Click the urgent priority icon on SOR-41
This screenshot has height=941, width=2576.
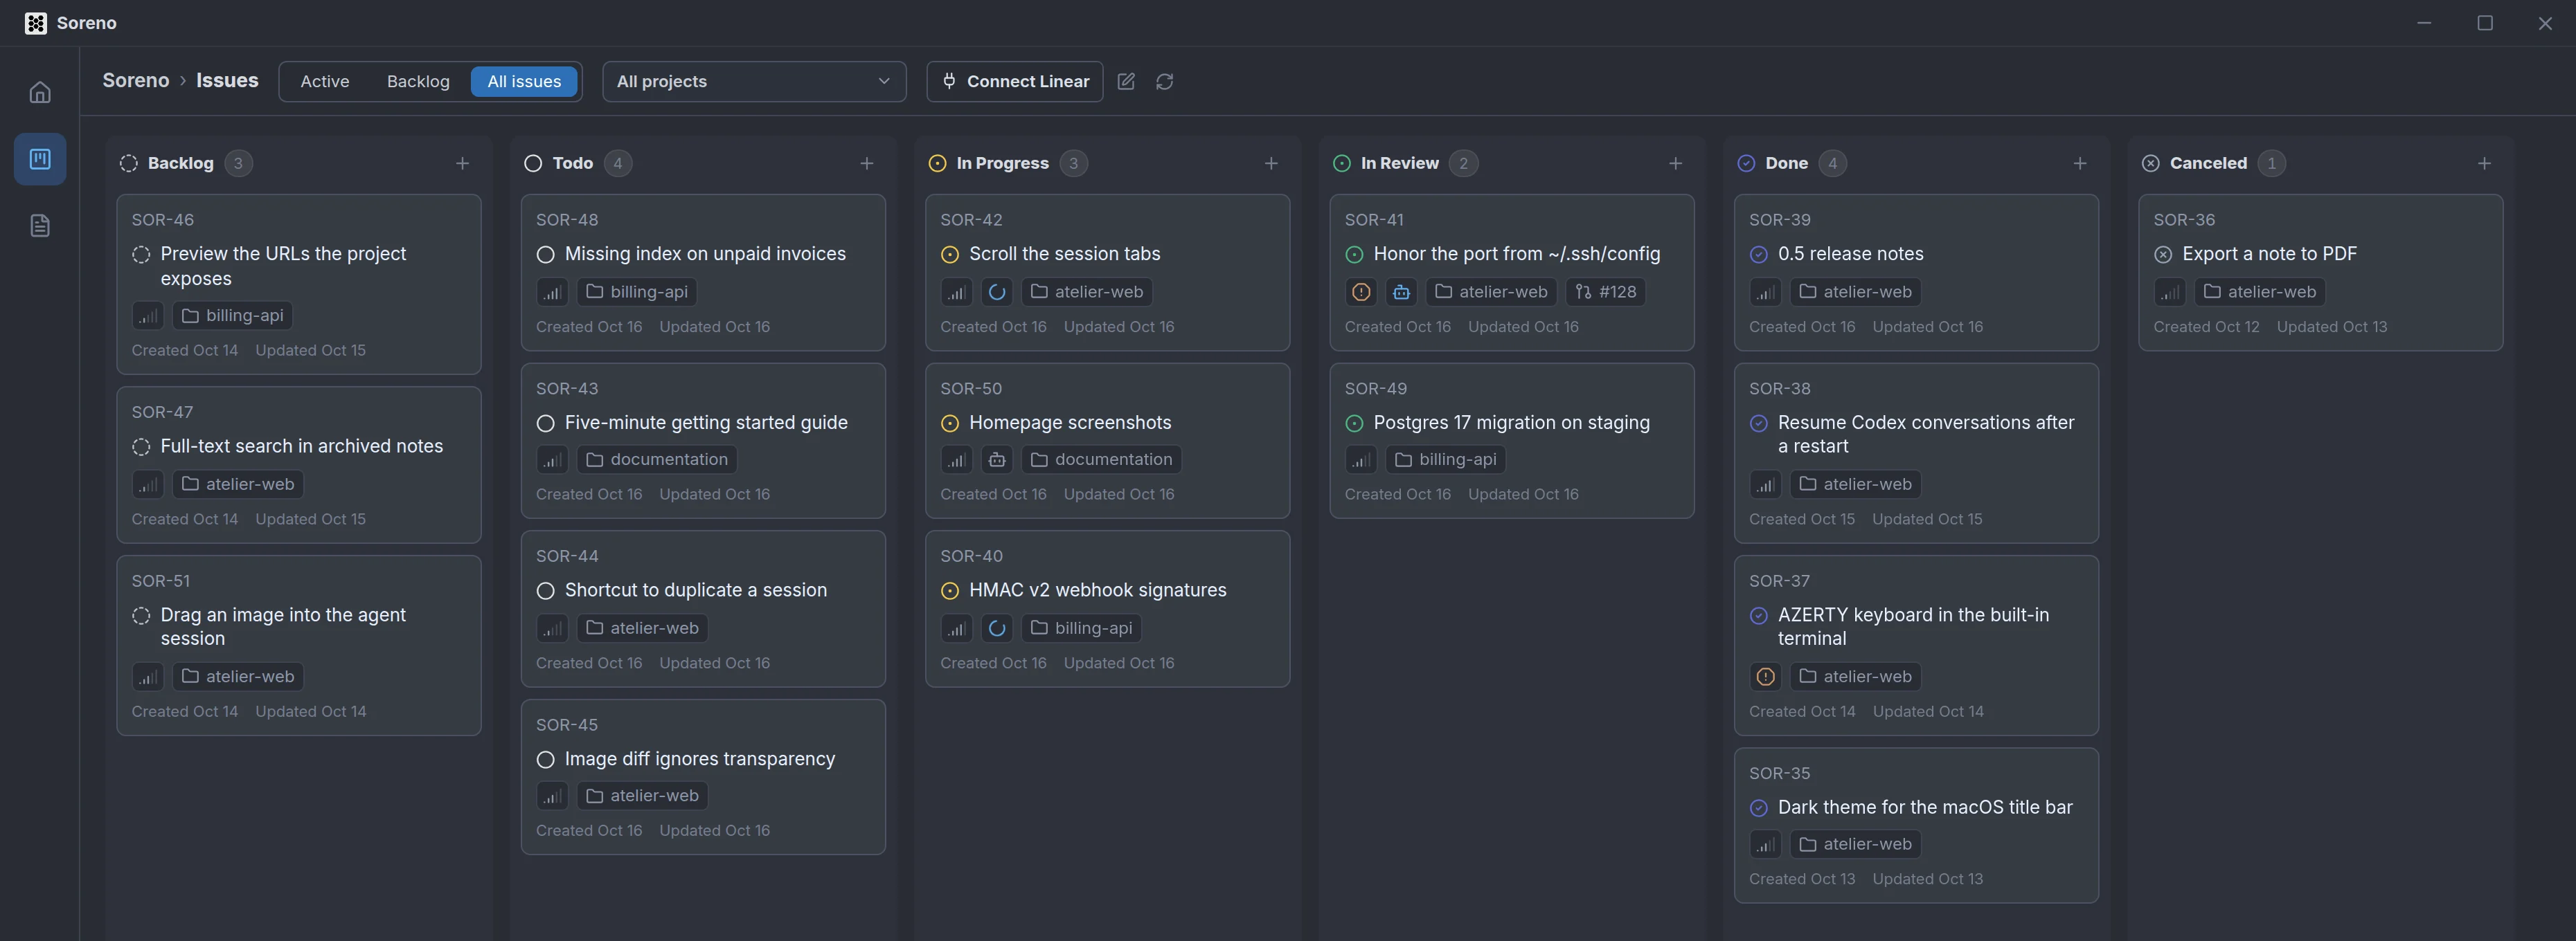1361,293
